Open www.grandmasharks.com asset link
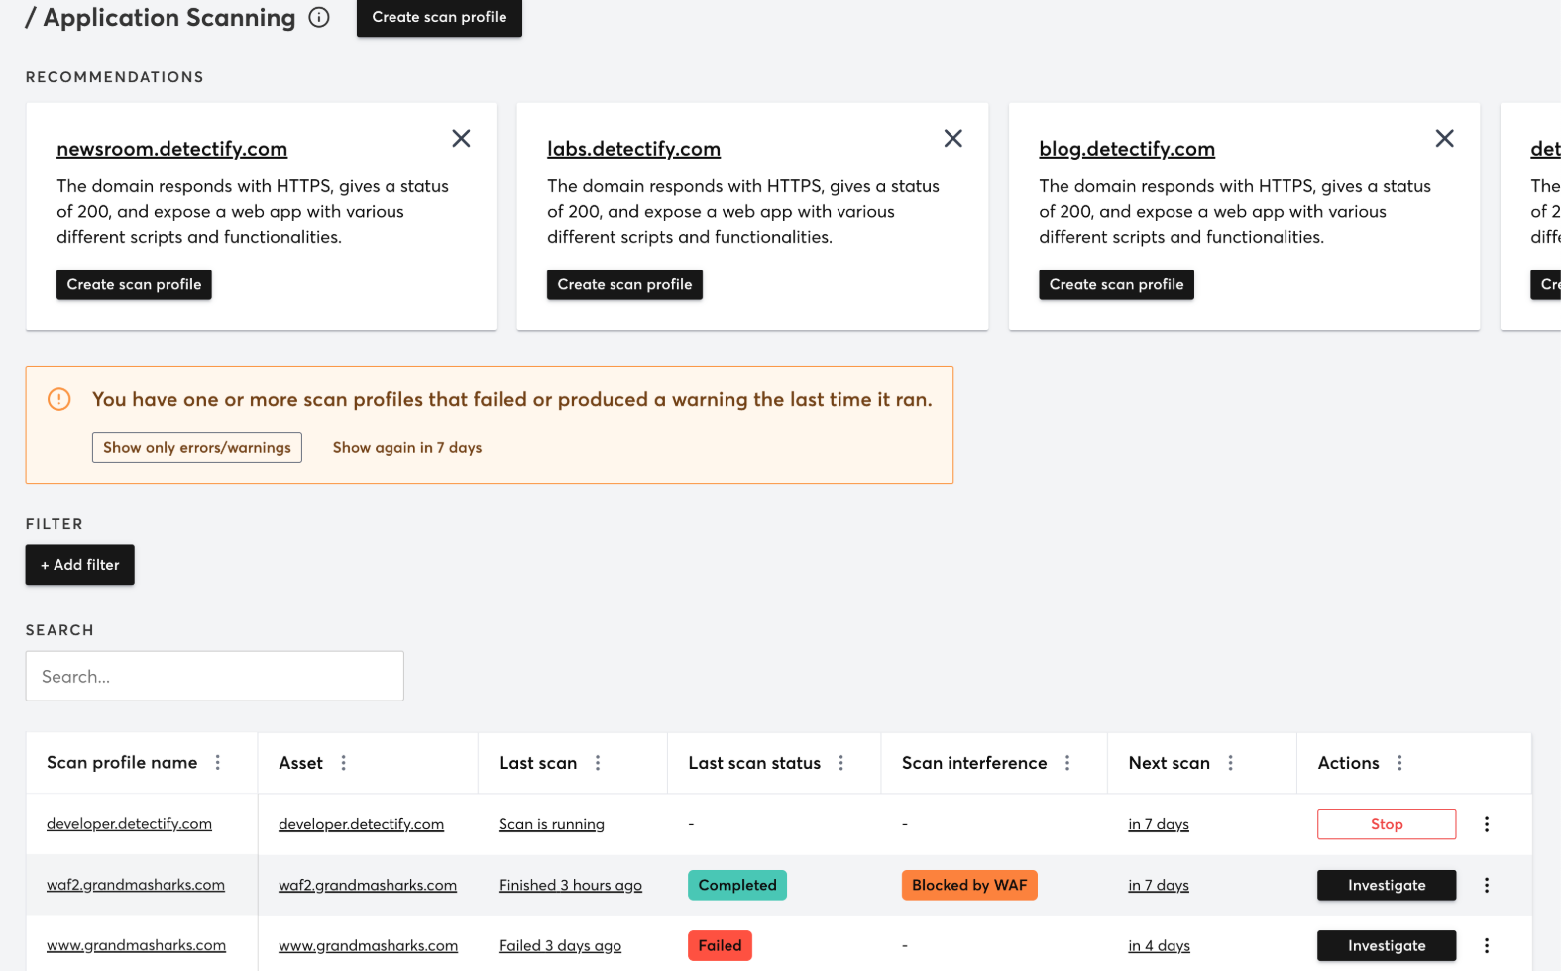Image resolution: width=1566 pixels, height=971 pixels. [368, 945]
